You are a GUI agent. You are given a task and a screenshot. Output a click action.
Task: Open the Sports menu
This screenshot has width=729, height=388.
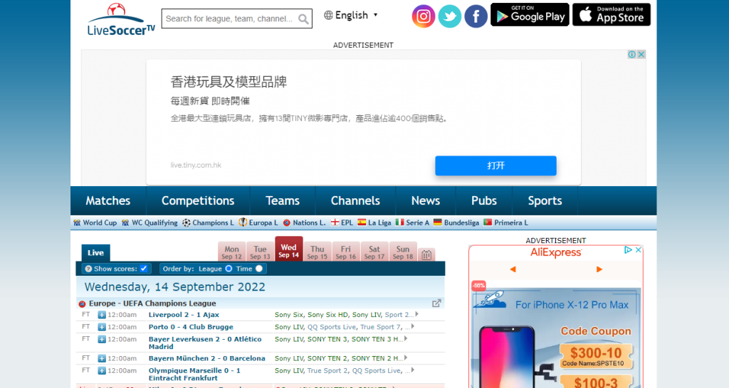click(x=545, y=200)
